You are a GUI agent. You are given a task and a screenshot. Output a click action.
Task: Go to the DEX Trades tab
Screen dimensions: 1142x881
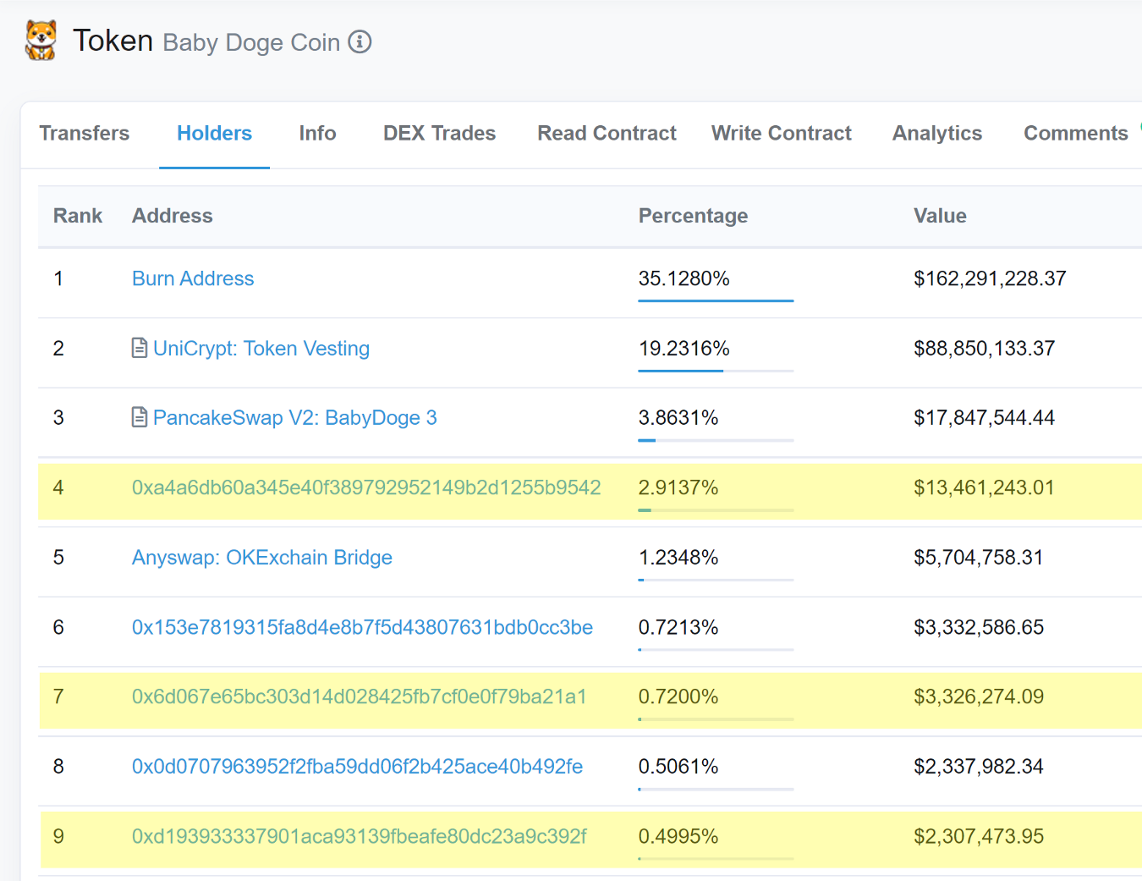point(439,134)
